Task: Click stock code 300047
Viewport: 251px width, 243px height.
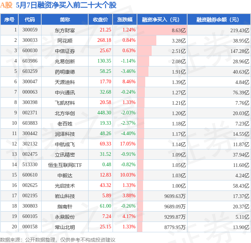Action: click(30, 81)
